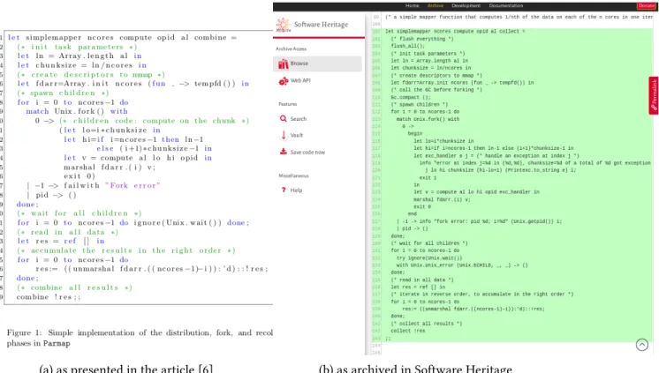Click 'let simplemapper ncores compute opid al collect' line
Screen dimensions: 659x373
455,32
